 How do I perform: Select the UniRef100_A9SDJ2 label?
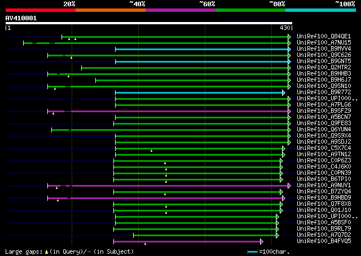coord(324,142)
